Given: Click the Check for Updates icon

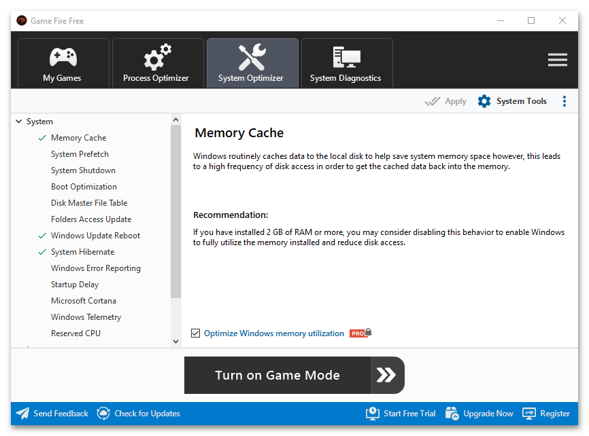Looking at the screenshot, I should pyautogui.click(x=103, y=413).
